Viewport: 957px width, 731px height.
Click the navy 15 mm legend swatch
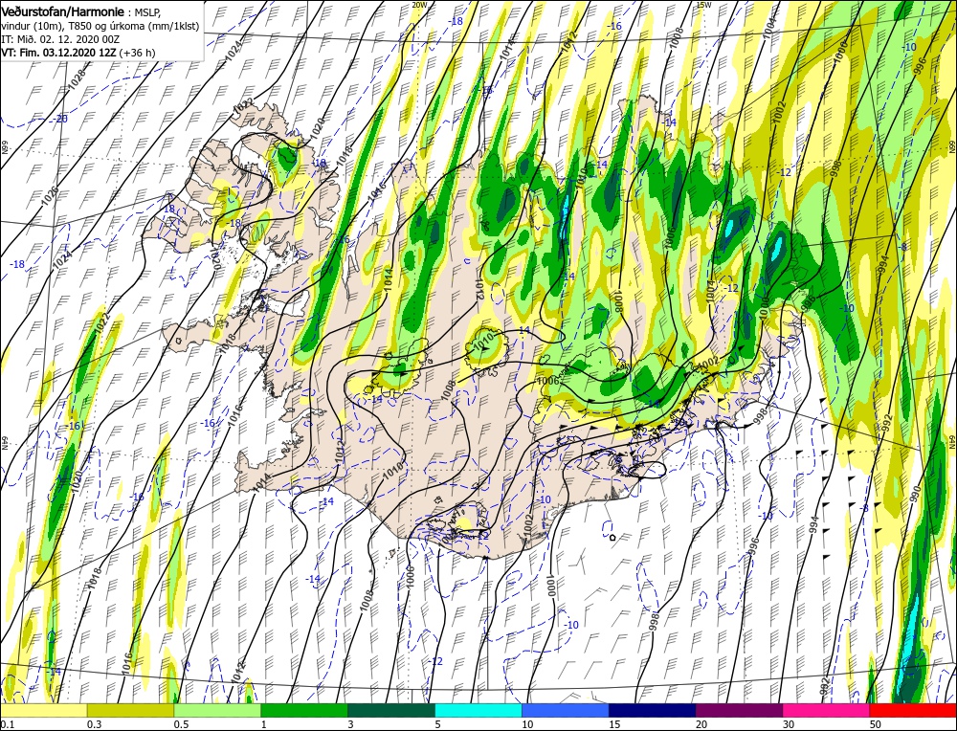pyautogui.click(x=653, y=710)
